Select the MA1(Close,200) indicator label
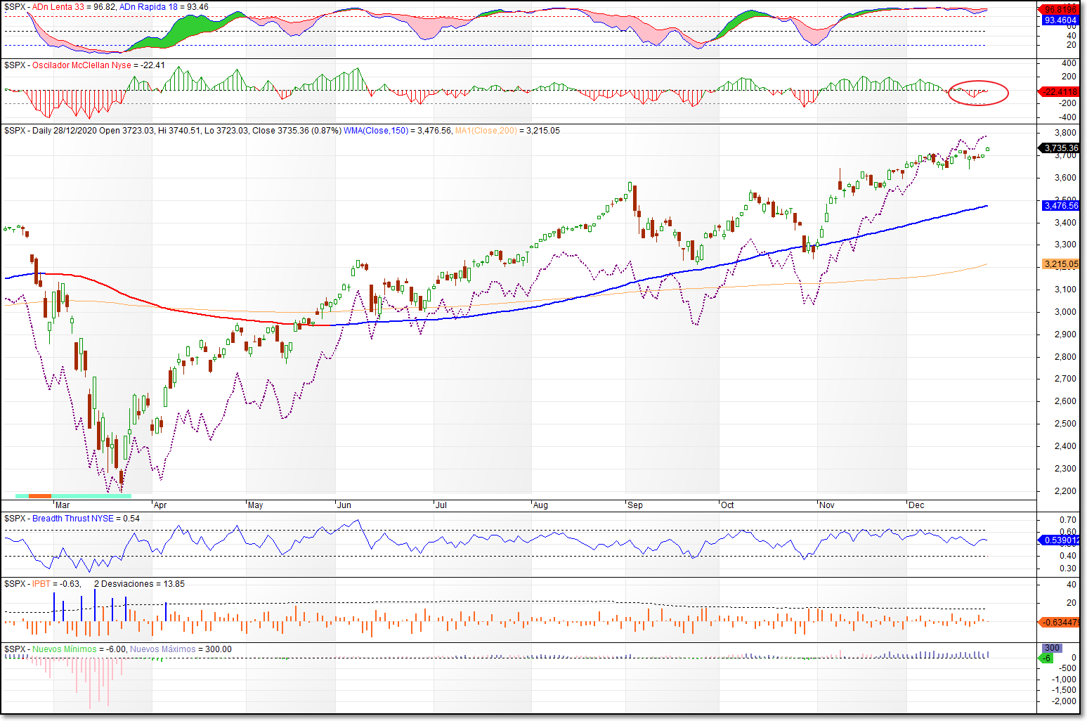Viewport: 1087px width, 721px height. click(x=486, y=131)
